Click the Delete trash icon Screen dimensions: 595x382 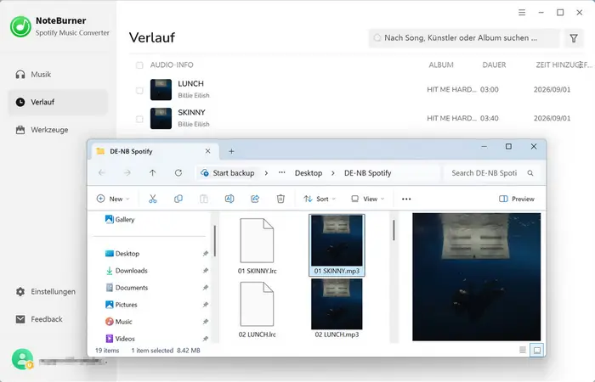pos(280,199)
